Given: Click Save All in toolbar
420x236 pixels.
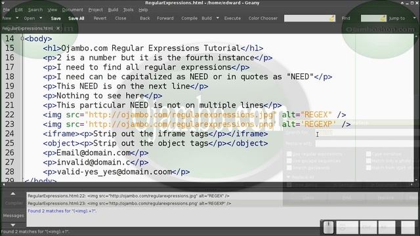Looking at the screenshot, I should [76, 18].
